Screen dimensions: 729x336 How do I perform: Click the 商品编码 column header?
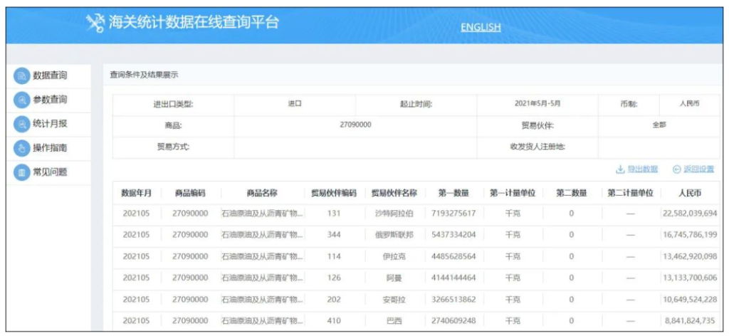click(x=190, y=194)
